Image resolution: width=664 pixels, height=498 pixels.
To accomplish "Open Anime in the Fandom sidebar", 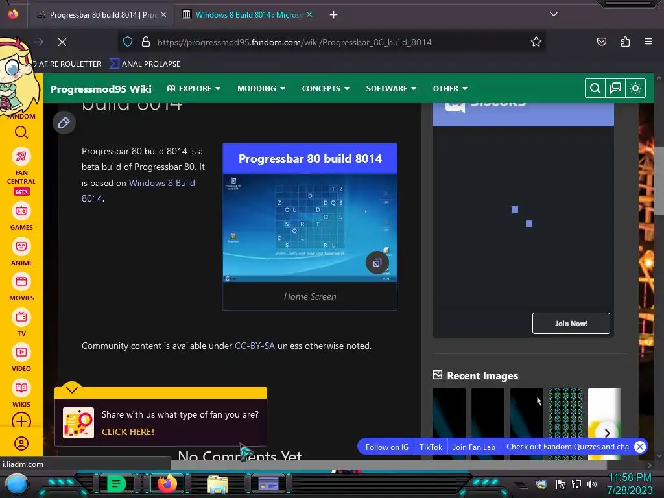I will click(x=21, y=253).
